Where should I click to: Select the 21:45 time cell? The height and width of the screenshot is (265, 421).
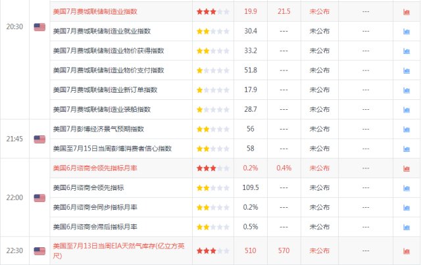coord(14,139)
